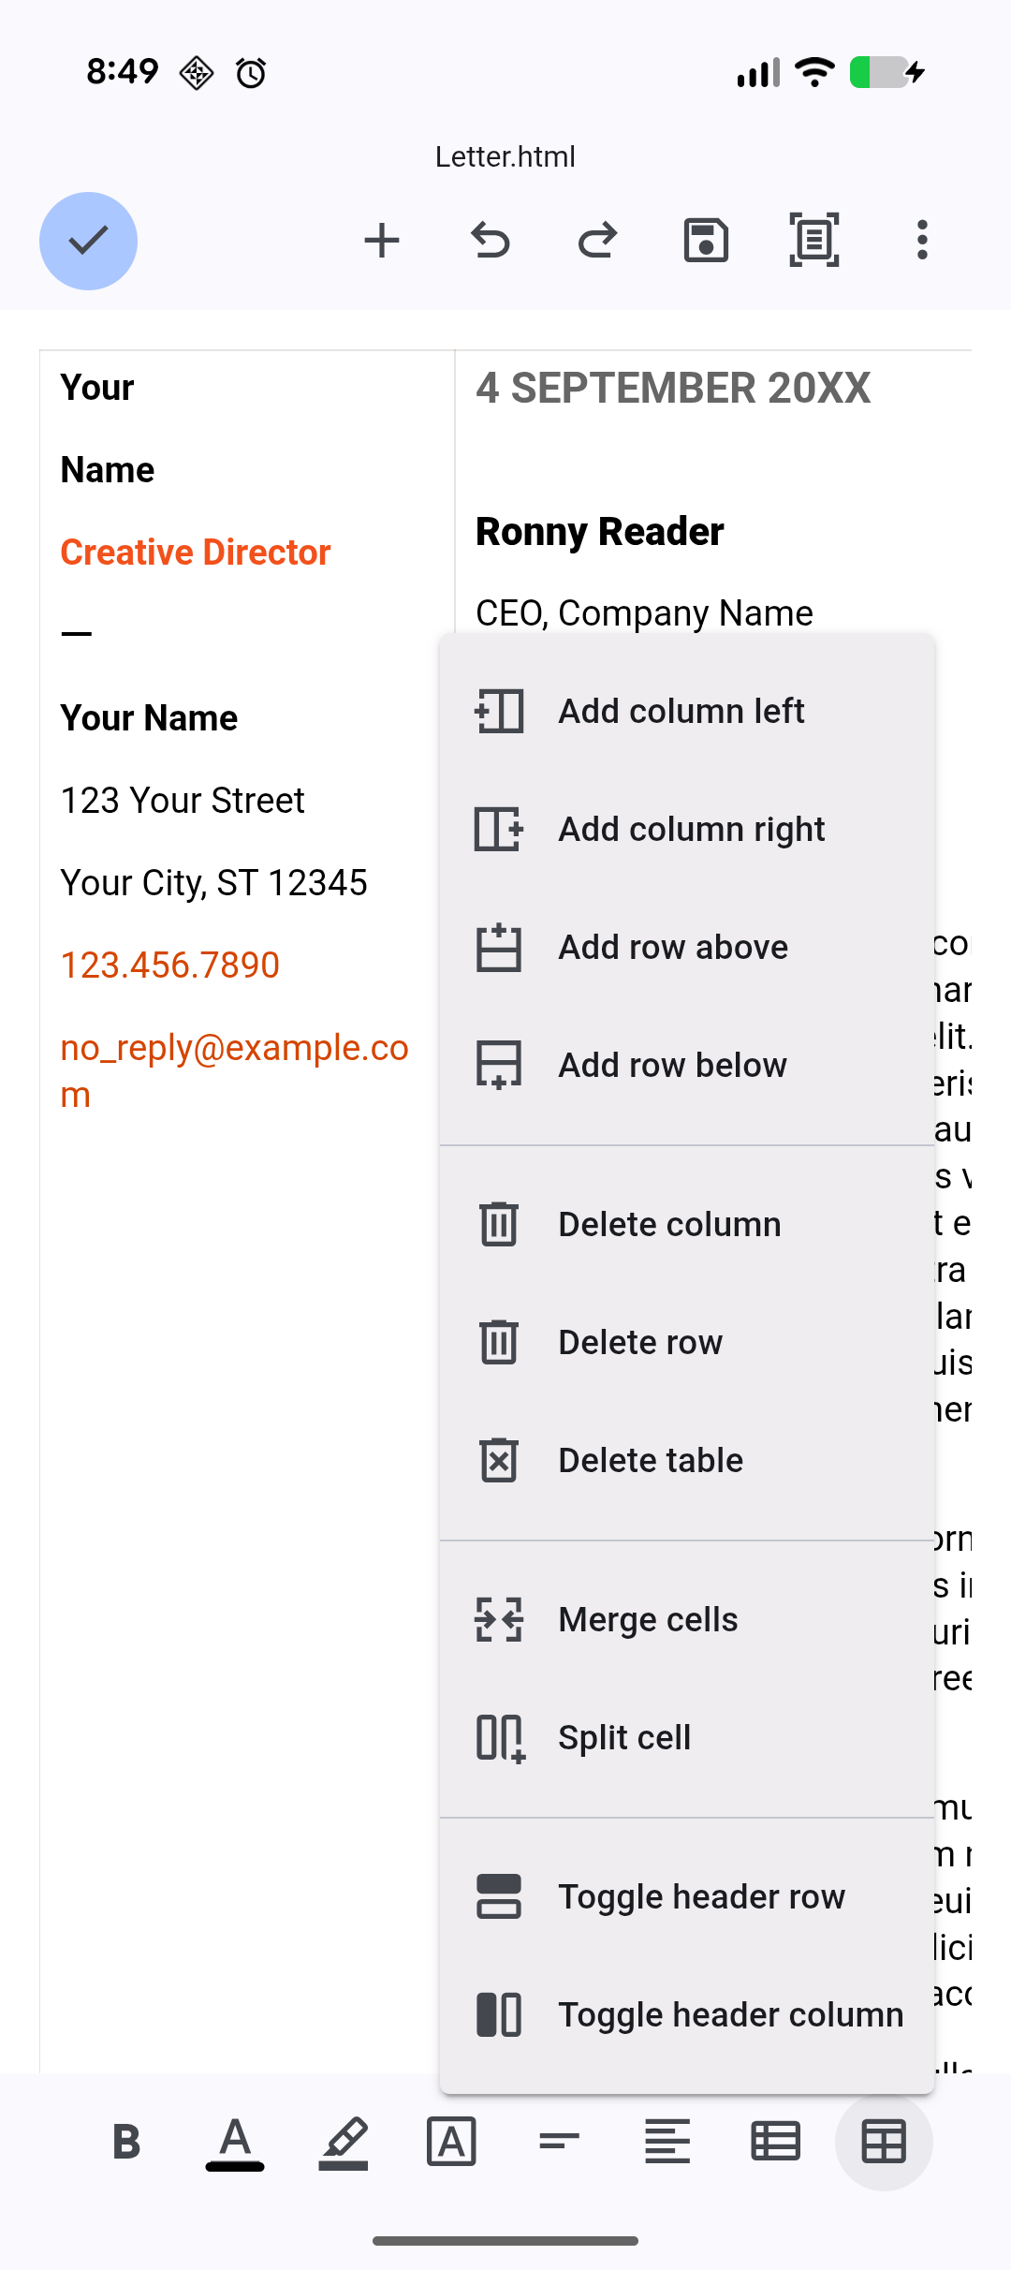Viewport: 1011px width, 2270px height.
Task: Undo the last edit
Action: [490, 241]
